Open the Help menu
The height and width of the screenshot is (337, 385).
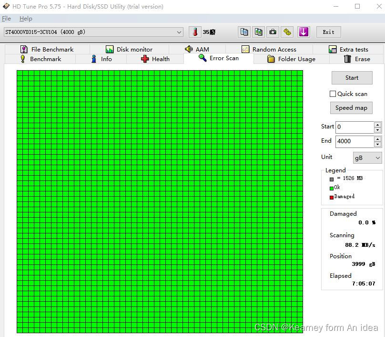click(26, 19)
